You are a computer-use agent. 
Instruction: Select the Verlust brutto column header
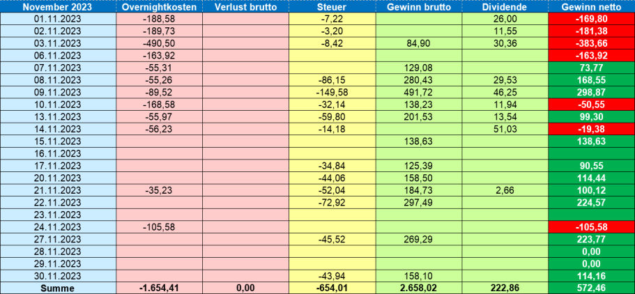(245, 7)
